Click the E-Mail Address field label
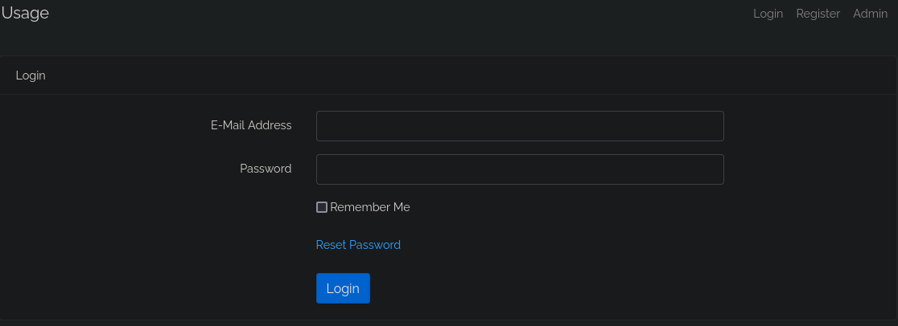The height and width of the screenshot is (326, 898). 251,125
